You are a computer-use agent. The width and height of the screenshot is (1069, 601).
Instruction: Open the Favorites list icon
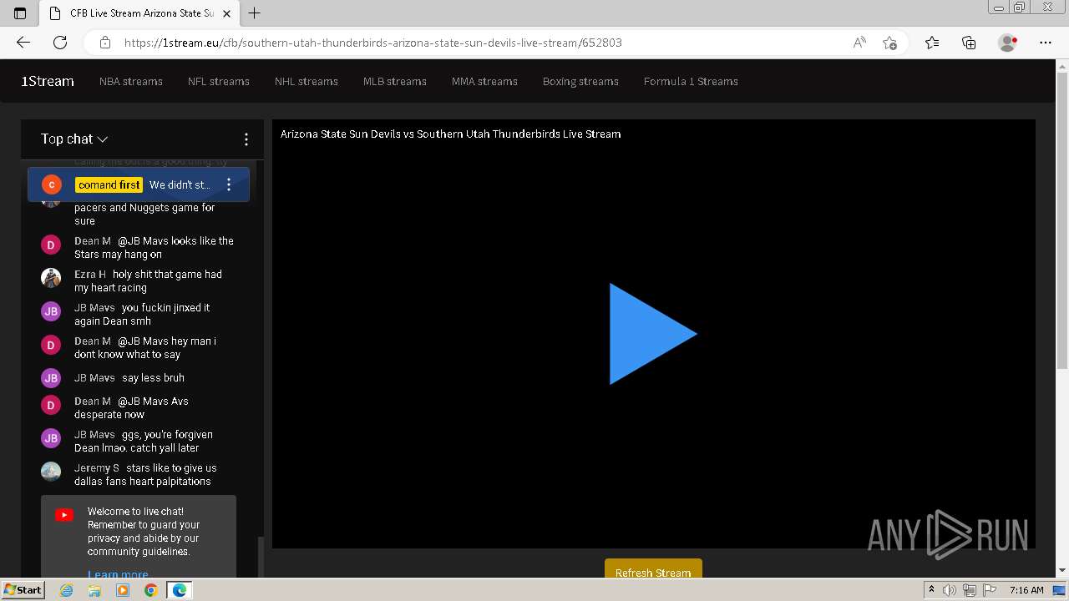click(932, 43)
